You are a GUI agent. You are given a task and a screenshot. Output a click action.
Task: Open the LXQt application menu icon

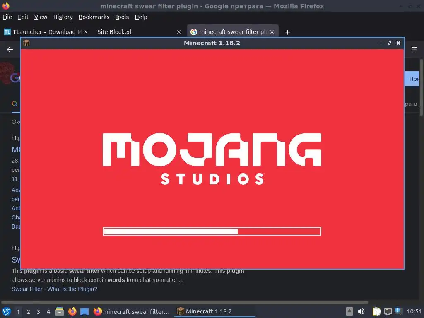coord(7,311)
